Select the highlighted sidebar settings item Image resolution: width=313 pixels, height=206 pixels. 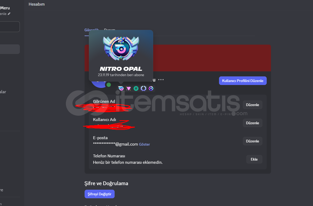(10, 49)
